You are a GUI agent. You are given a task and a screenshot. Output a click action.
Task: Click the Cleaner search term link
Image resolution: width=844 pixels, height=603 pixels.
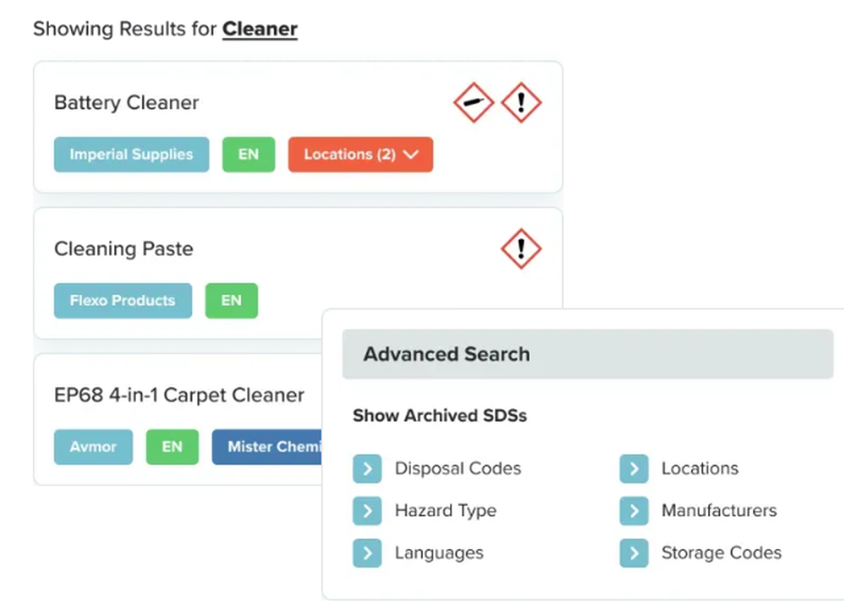(x=260, y=29)
